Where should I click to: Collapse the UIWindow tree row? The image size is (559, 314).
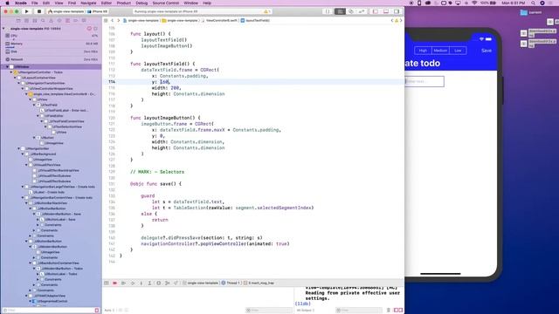pyautogui.click(x=7, y=66)
